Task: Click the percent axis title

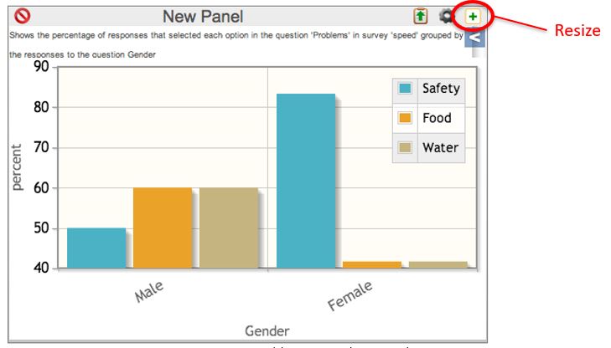Action: (x=18, y=167)
